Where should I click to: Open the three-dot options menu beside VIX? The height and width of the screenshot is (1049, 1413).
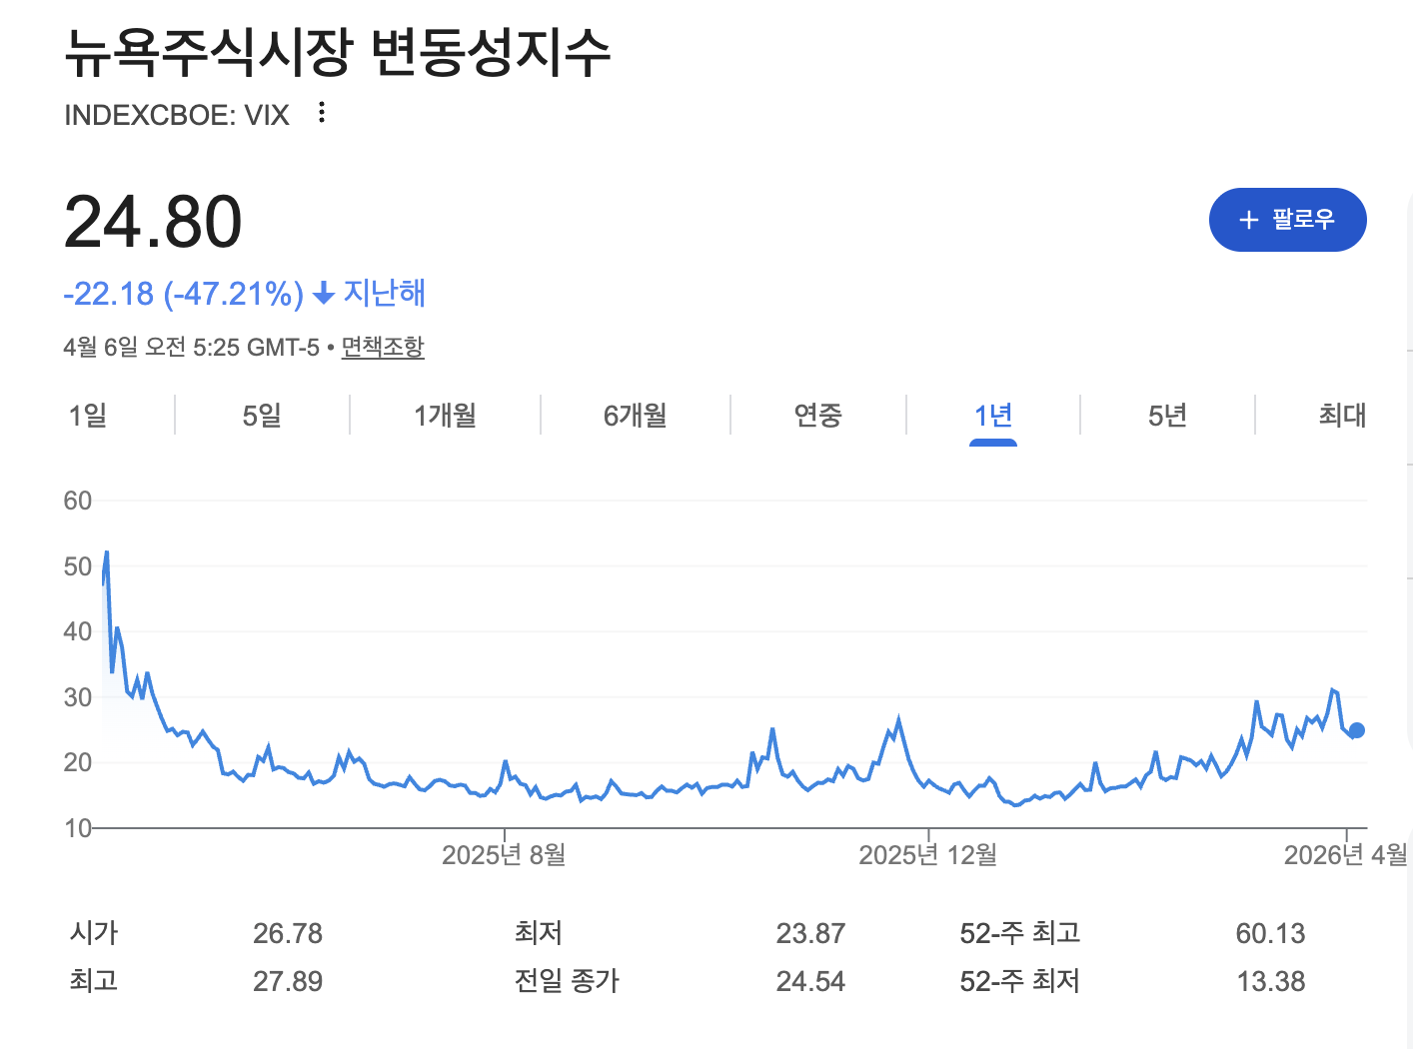coord(321,112)
